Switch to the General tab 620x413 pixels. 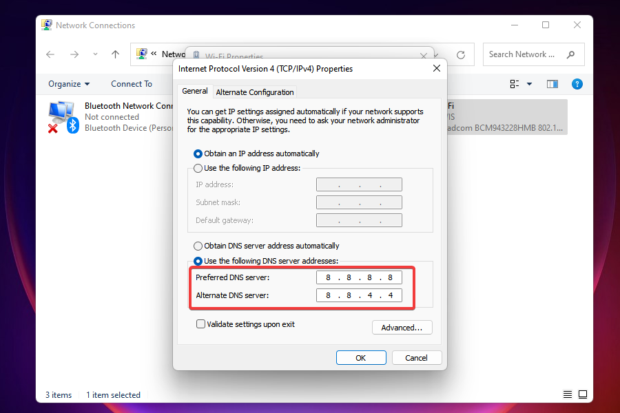tap(194, 92)
